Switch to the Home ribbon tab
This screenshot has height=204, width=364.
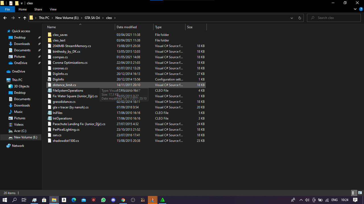point(23,9)
